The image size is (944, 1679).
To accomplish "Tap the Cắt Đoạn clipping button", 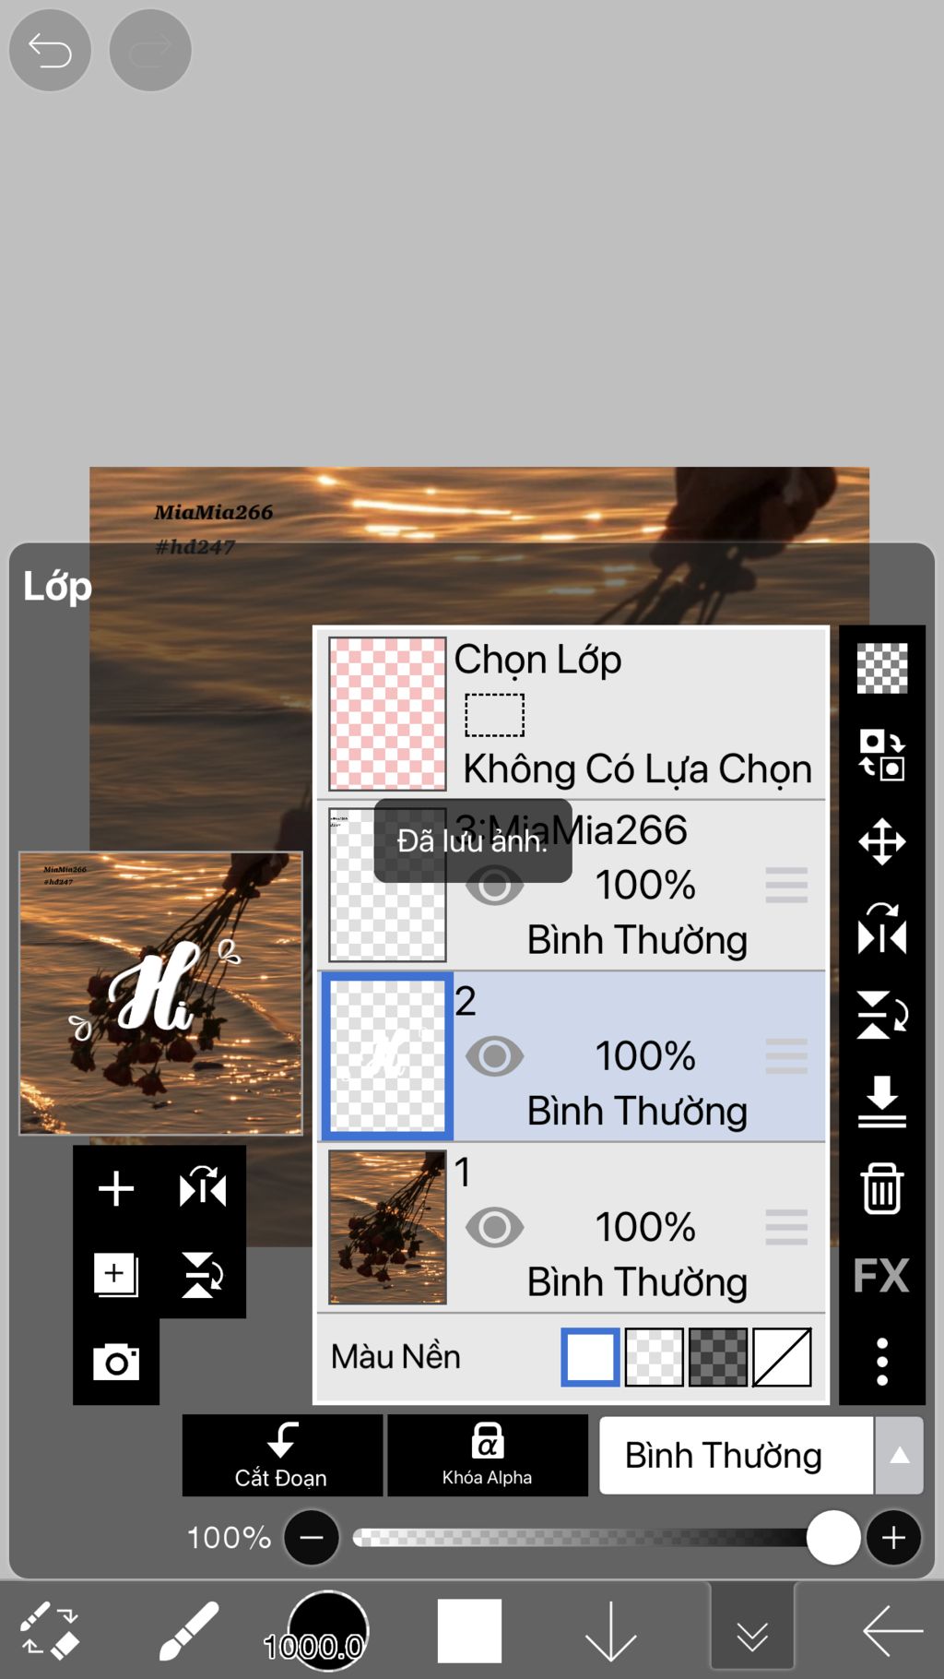I will coord(282,1455).
